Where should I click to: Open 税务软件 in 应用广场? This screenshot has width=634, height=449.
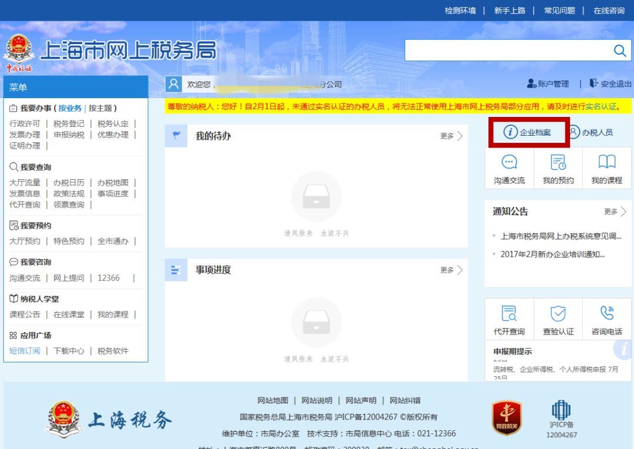(x=113, y=351)
